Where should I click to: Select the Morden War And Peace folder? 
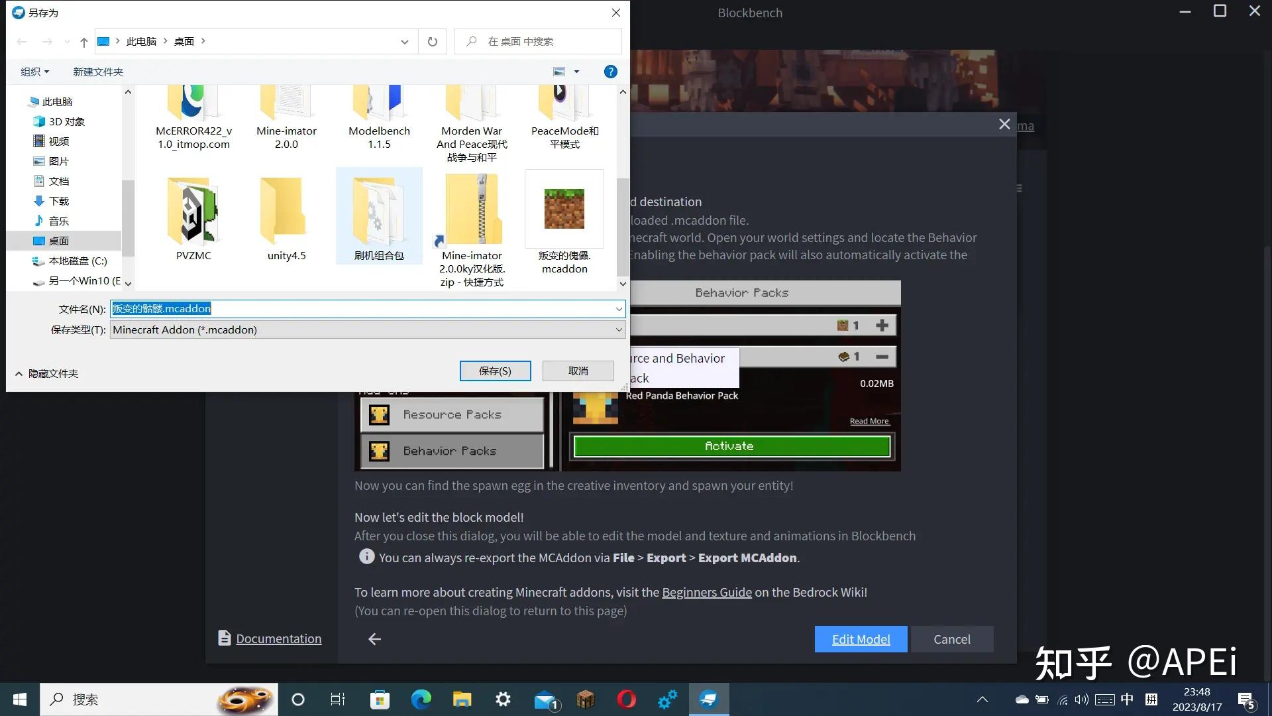[x=472, y=125]
